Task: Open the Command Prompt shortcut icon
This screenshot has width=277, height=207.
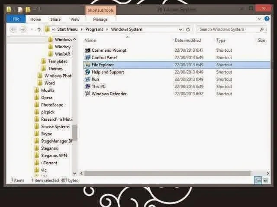Action: 87,50
